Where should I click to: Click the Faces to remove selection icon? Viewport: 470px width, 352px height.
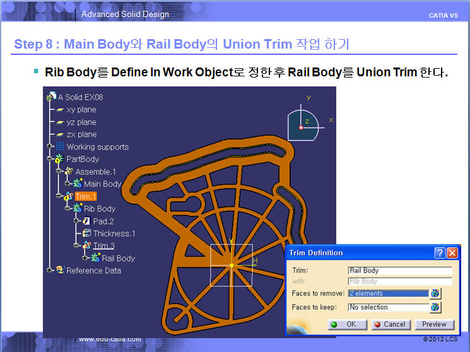pyautogui.click(x=435, y=293)
